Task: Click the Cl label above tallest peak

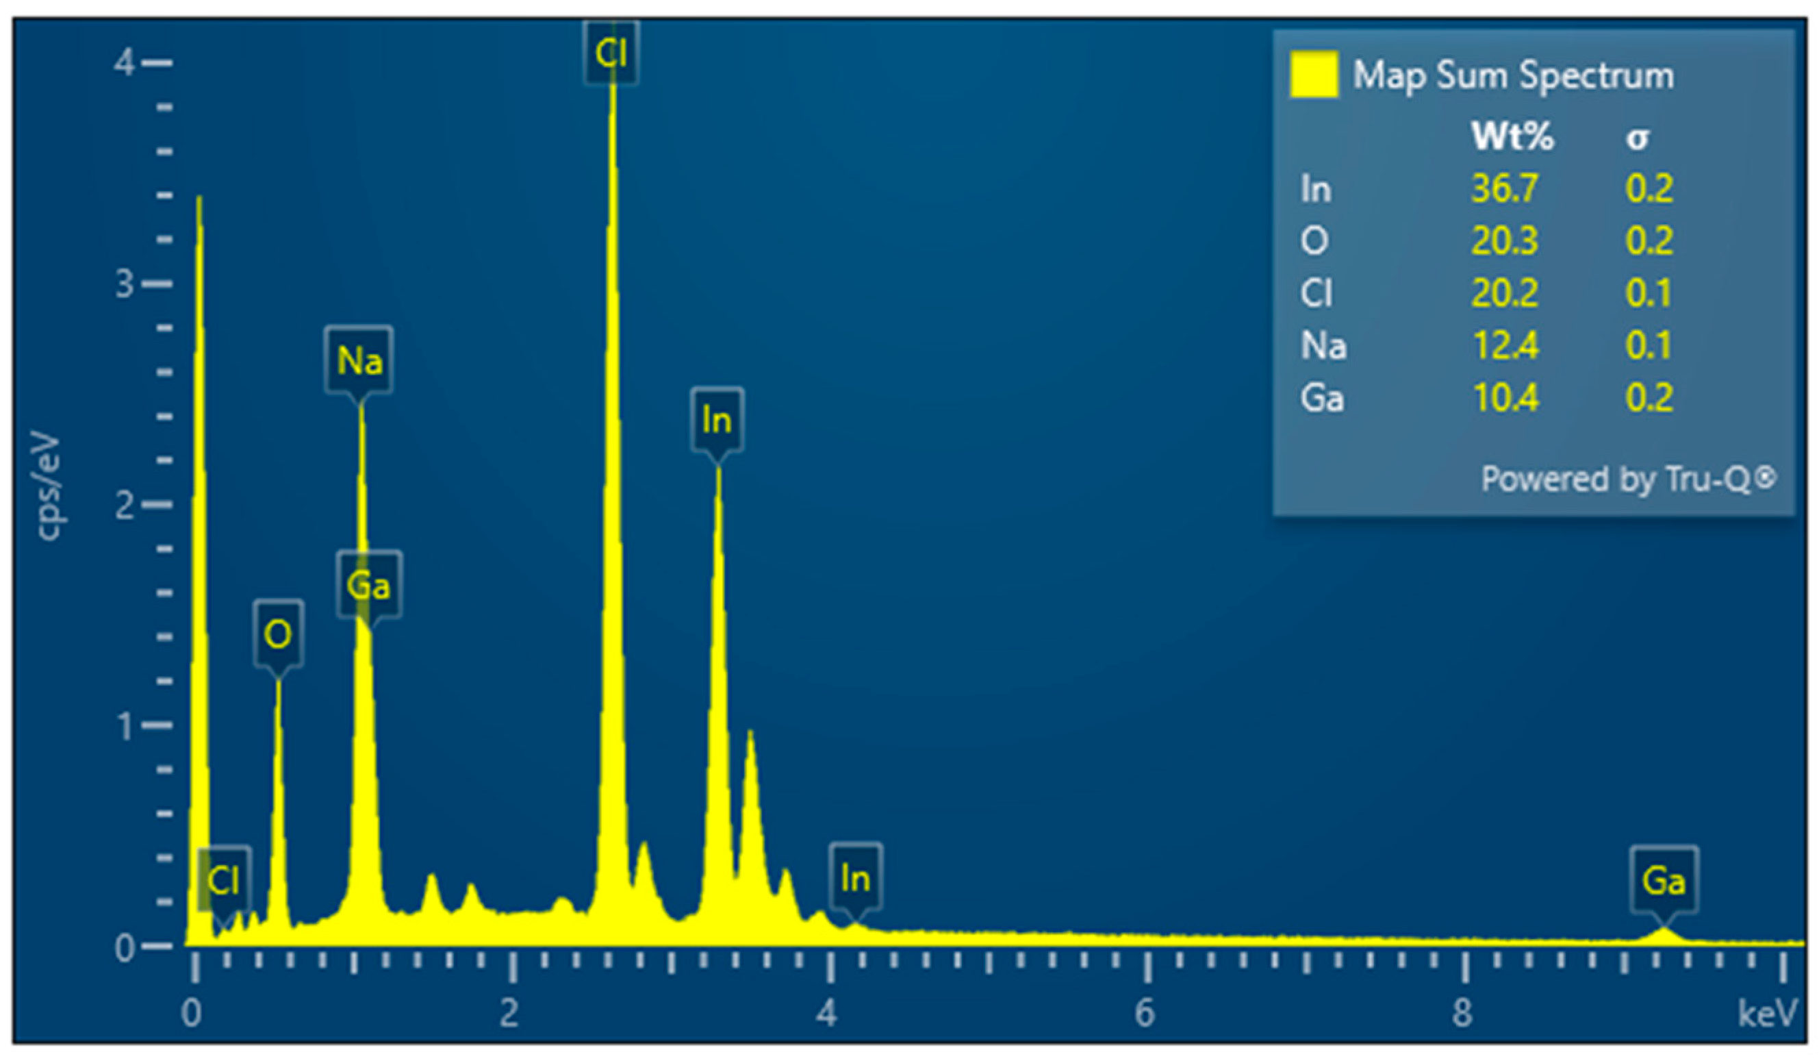Action: click(x=611, y=53)
